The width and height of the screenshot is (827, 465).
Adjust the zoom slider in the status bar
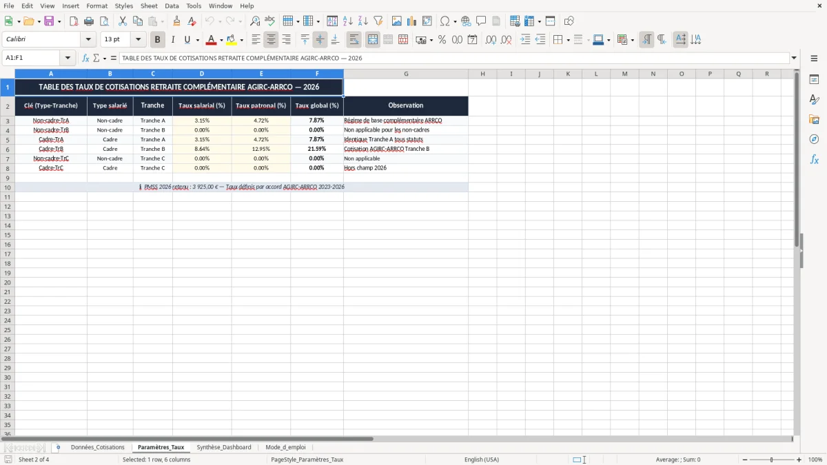pyautogui.click(x=771, y=459)
